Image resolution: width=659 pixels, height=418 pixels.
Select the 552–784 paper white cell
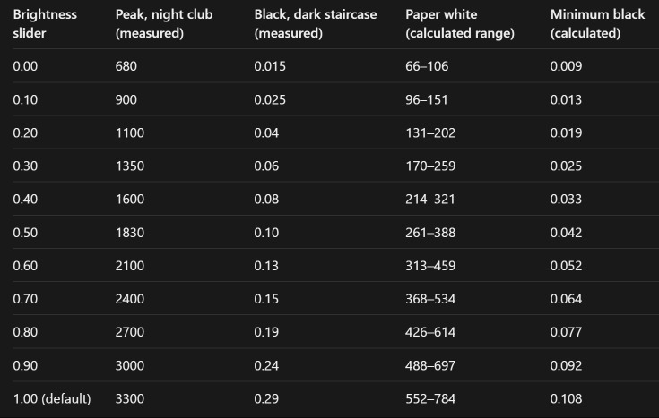click(430, 398)
